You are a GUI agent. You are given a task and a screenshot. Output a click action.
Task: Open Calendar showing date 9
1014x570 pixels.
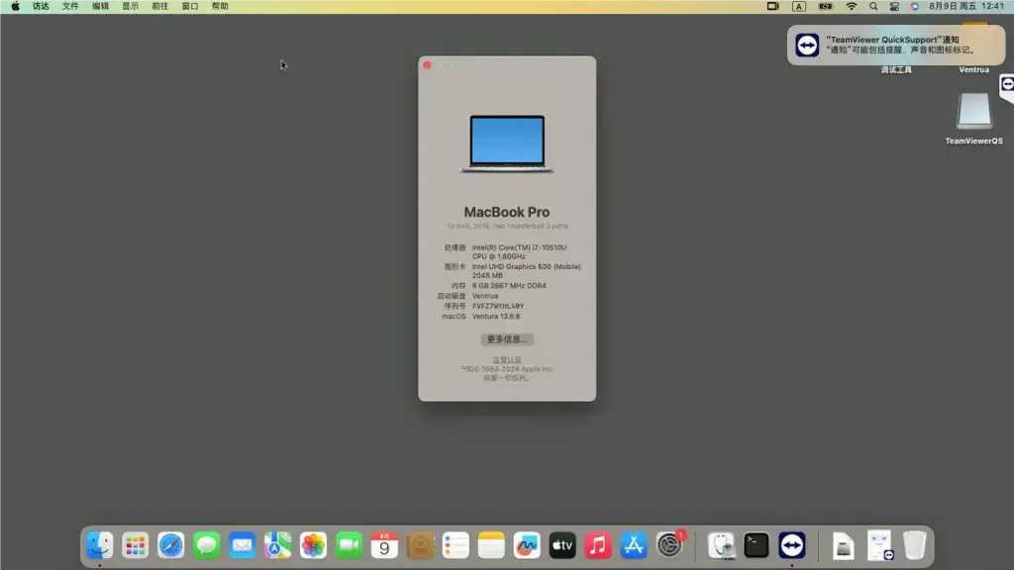(384, 545)
